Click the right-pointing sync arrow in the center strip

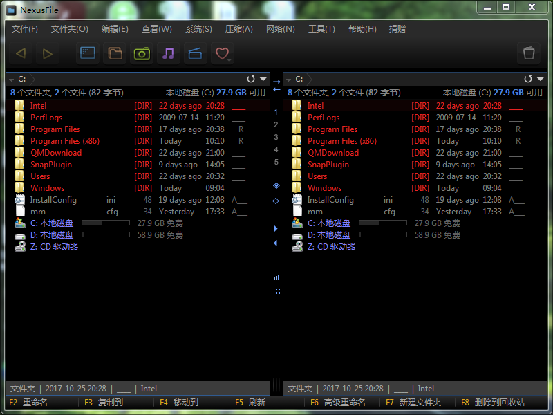pyautogui.click(x=276, y=82)
